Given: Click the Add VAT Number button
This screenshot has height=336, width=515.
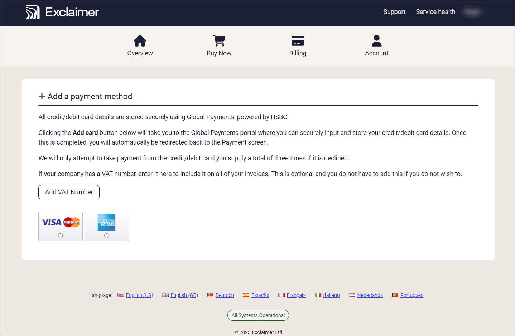Looking at the screenshot, I should [x=69, y=192].
